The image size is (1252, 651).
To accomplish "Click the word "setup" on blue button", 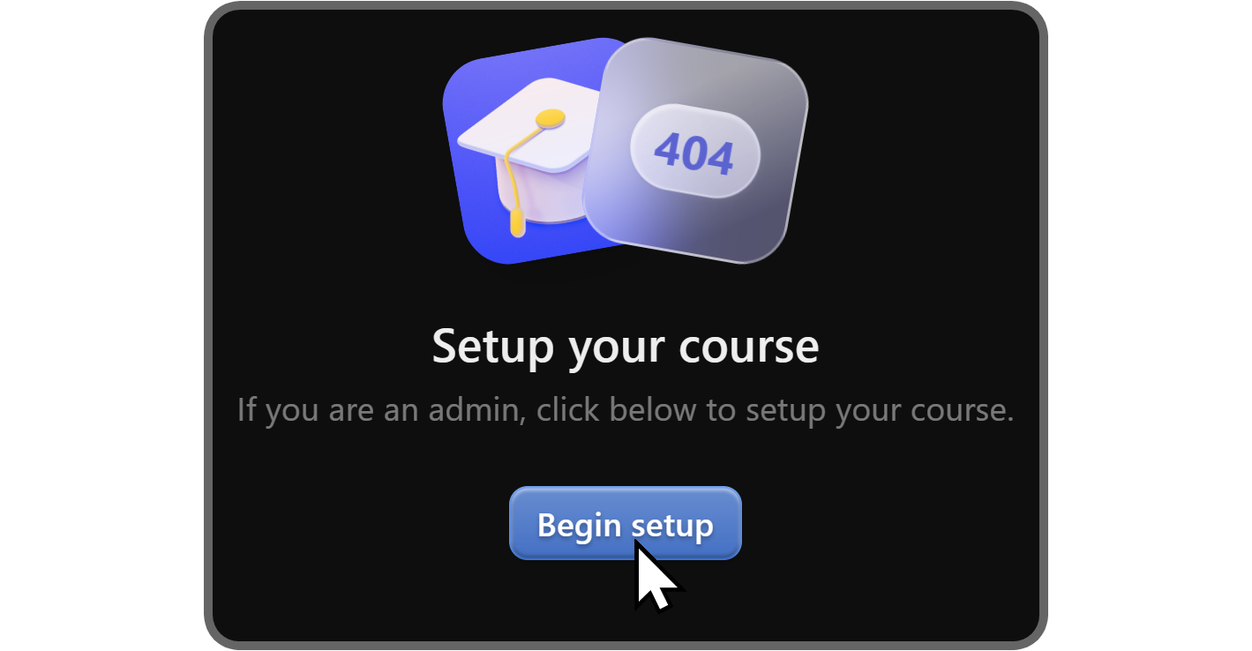I will (x=671, y=527).
